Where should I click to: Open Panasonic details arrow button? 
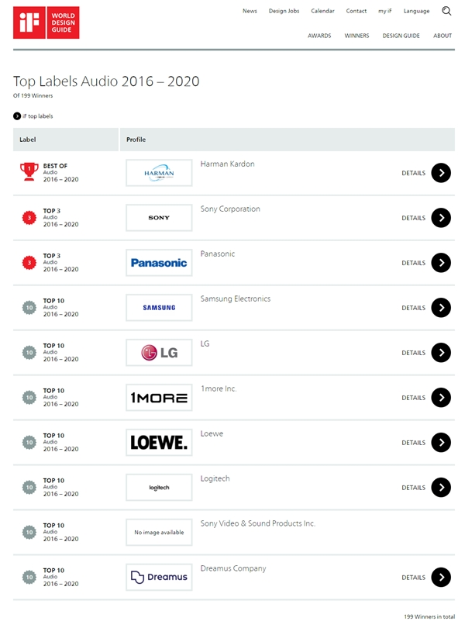[x=440, y=263]
